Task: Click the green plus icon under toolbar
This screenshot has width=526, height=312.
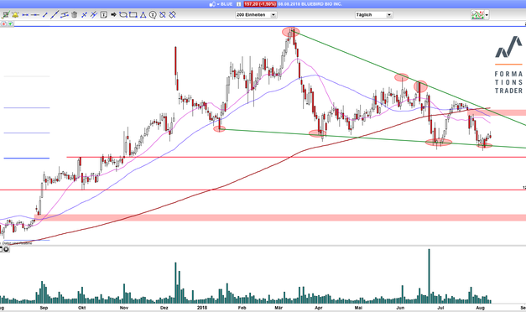Action: [10, 23]
